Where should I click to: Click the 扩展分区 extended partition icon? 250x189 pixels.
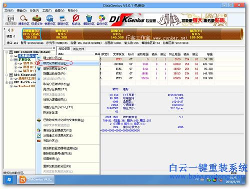tap(15, 60)
